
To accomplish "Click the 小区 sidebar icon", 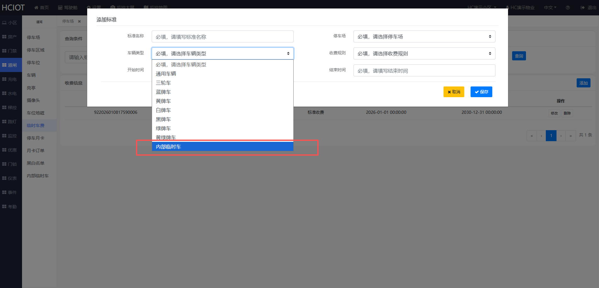I will 4,23.
